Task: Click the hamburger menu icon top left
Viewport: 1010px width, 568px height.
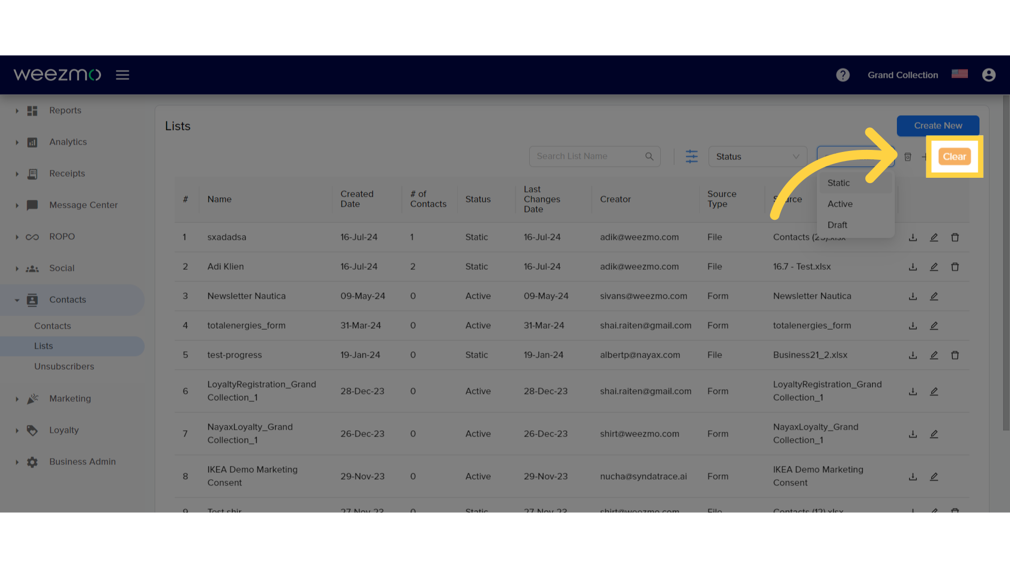Action: (x=123, y=75)
